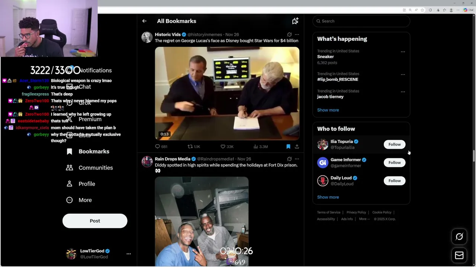This screenshot has width=476, height=267.
Task: Follow Ilia Topuria
Action: coord(395,144)
